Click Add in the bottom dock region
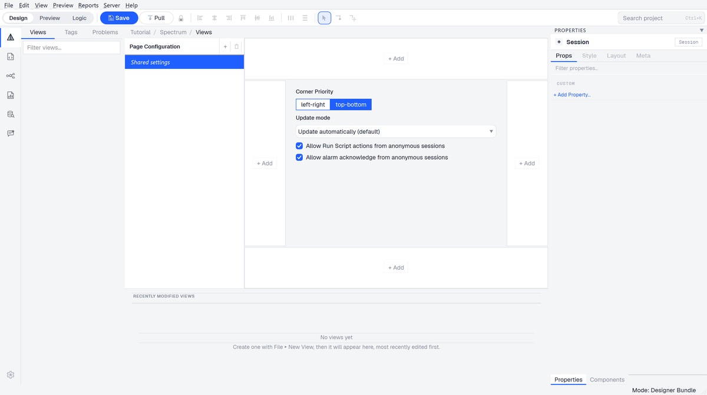Image resolution: width=707 pixels, height=395 pixels. click(x=396, y=268)
